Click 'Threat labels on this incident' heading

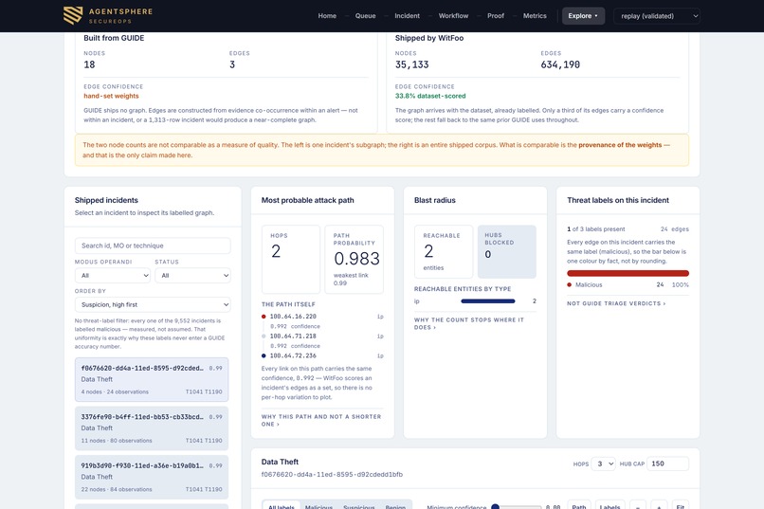point(618,200)
